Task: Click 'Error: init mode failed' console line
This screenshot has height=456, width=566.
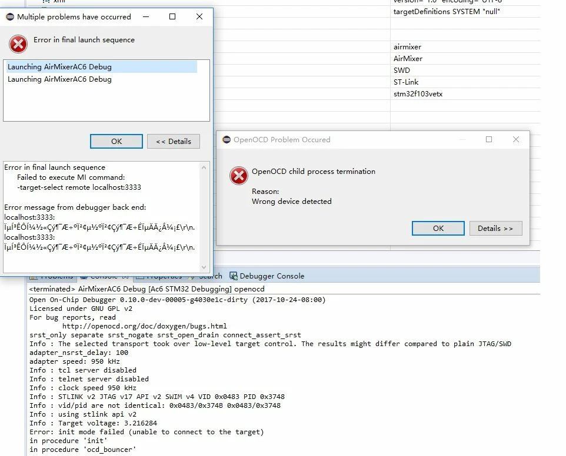Action: pos(147,432)
